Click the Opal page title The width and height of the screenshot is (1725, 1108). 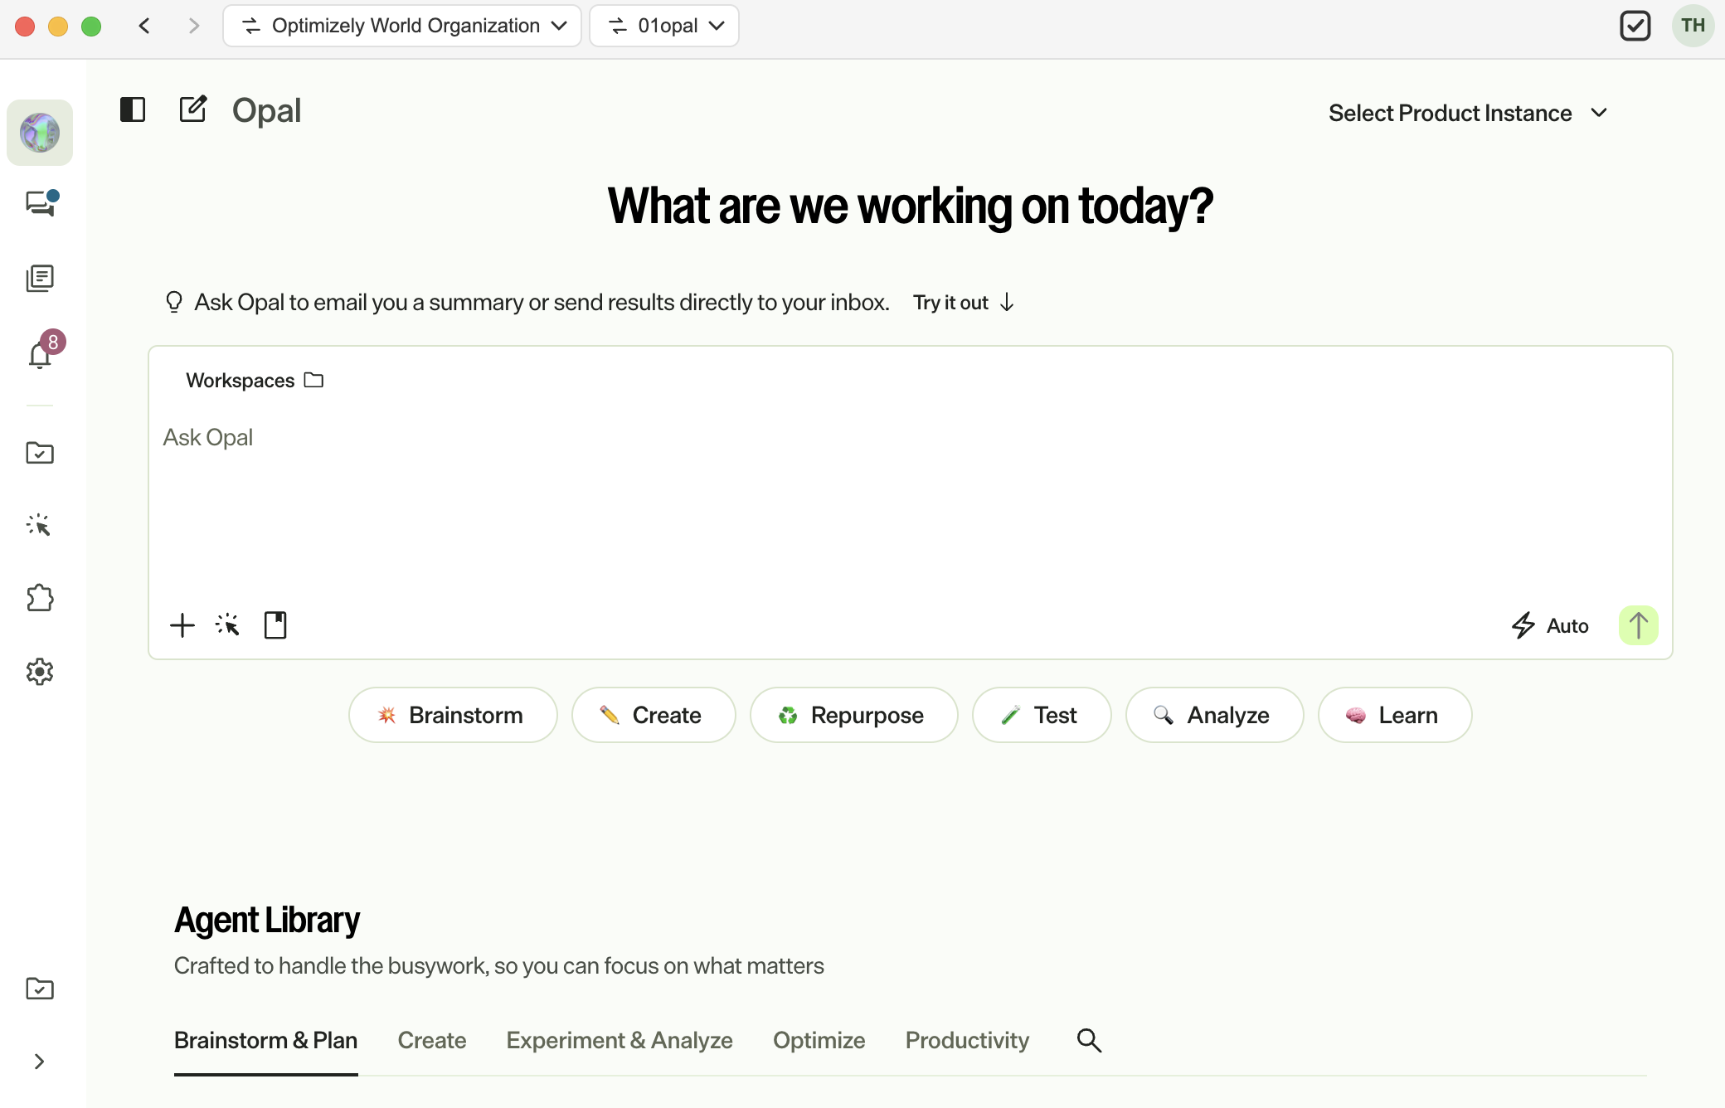[x=266, y=110]
